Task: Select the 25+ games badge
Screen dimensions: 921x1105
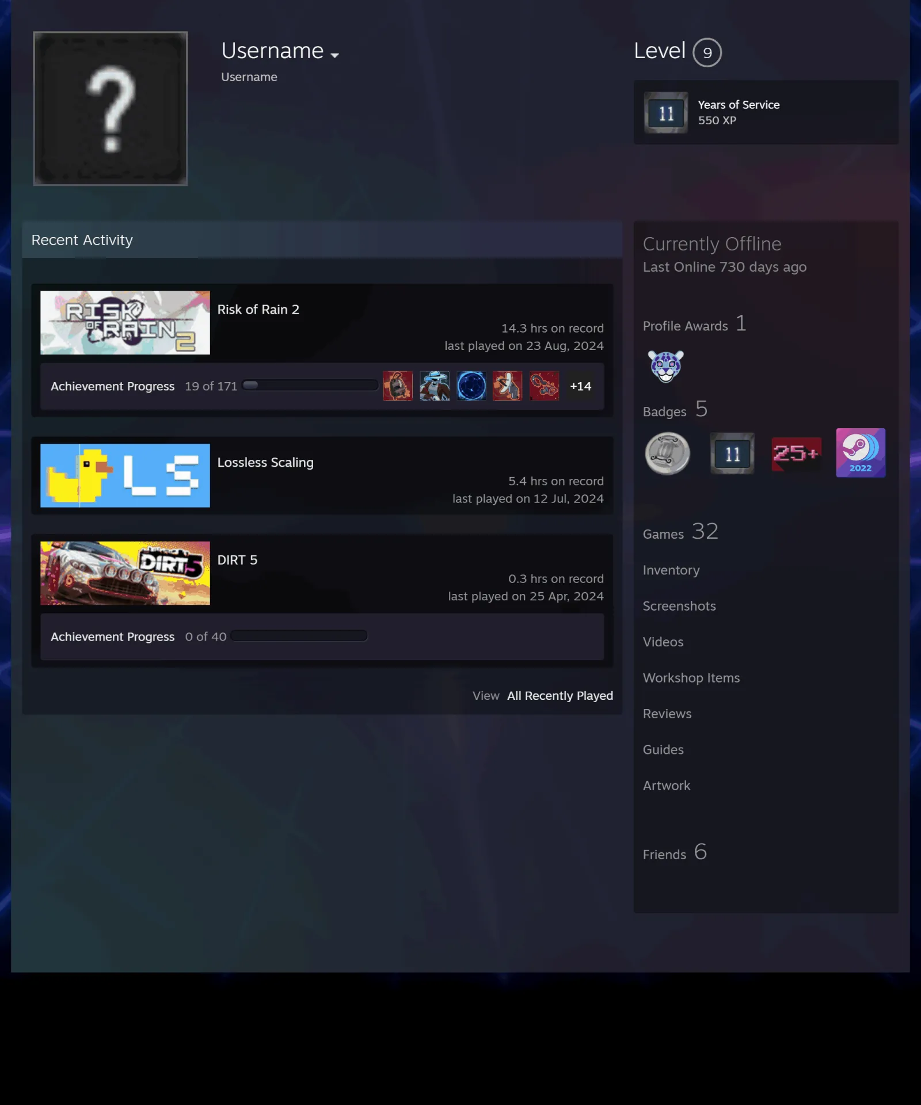Action: [x=797, y=454]
